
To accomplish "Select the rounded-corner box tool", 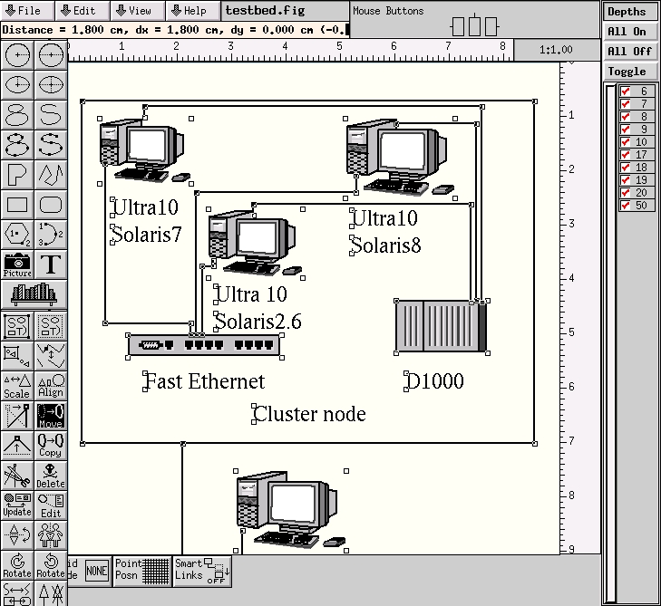I will [51, 205].
